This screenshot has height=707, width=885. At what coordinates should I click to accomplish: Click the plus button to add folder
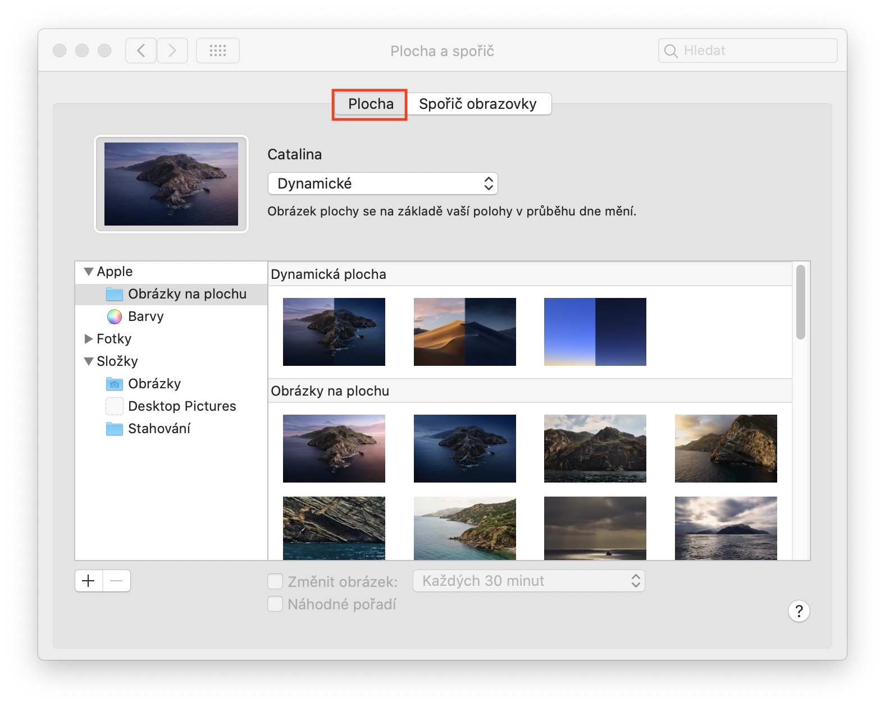coord(89,581)
